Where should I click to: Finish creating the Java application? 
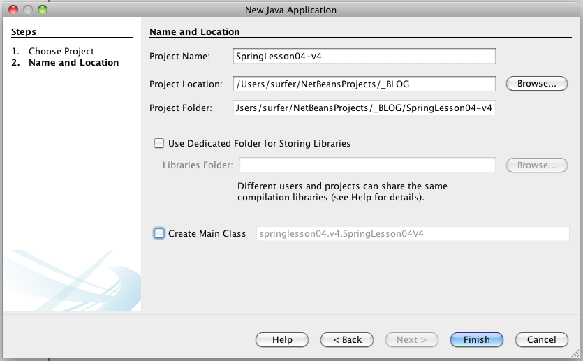pyautogui.click(x=477, y=340)
